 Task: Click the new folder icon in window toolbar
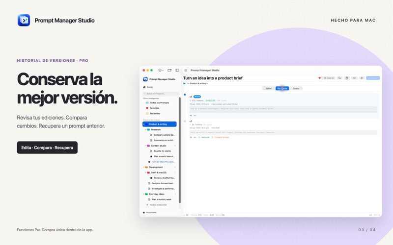169,70
